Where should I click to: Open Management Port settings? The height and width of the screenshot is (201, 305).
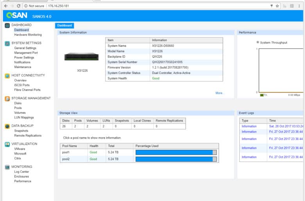26,53
